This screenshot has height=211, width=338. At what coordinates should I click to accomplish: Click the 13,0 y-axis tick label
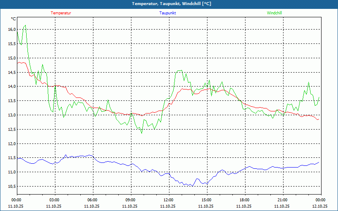click(11, 115)
